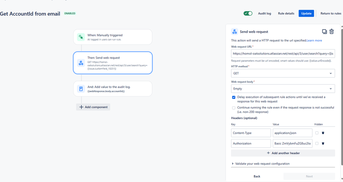The height and width of the screenshot is (182, 343).
Task: Click the Hidden column header
Action: point(319,124)
